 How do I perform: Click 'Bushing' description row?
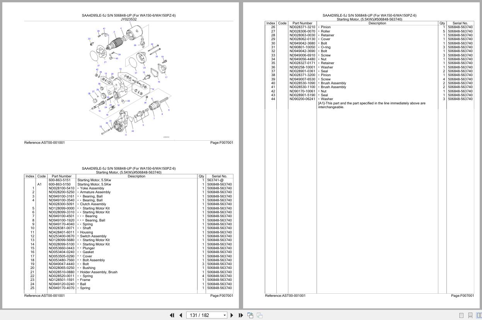click(x=89, y=268)
